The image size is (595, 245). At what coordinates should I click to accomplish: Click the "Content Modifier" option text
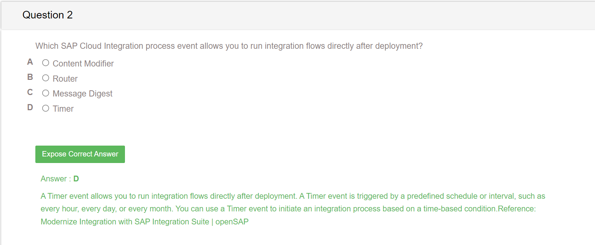pyautogui.click(x=83, y=64)
